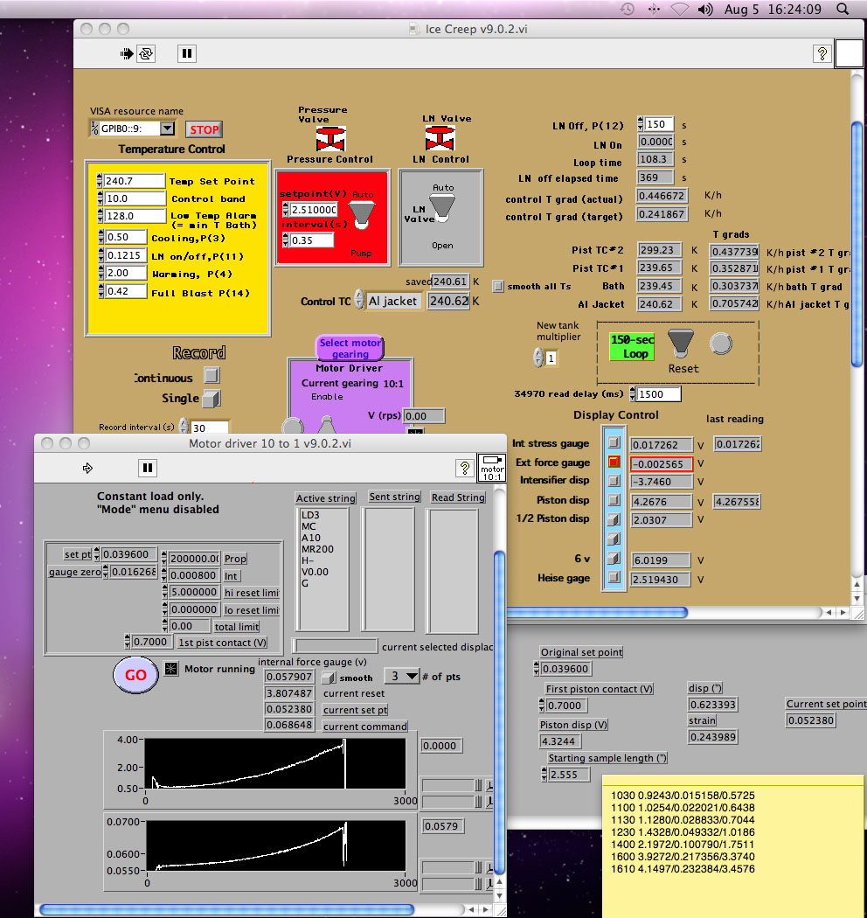
Task: Open context help in Motor driver window
Action: pyautogui.click(x=465, y=468)
